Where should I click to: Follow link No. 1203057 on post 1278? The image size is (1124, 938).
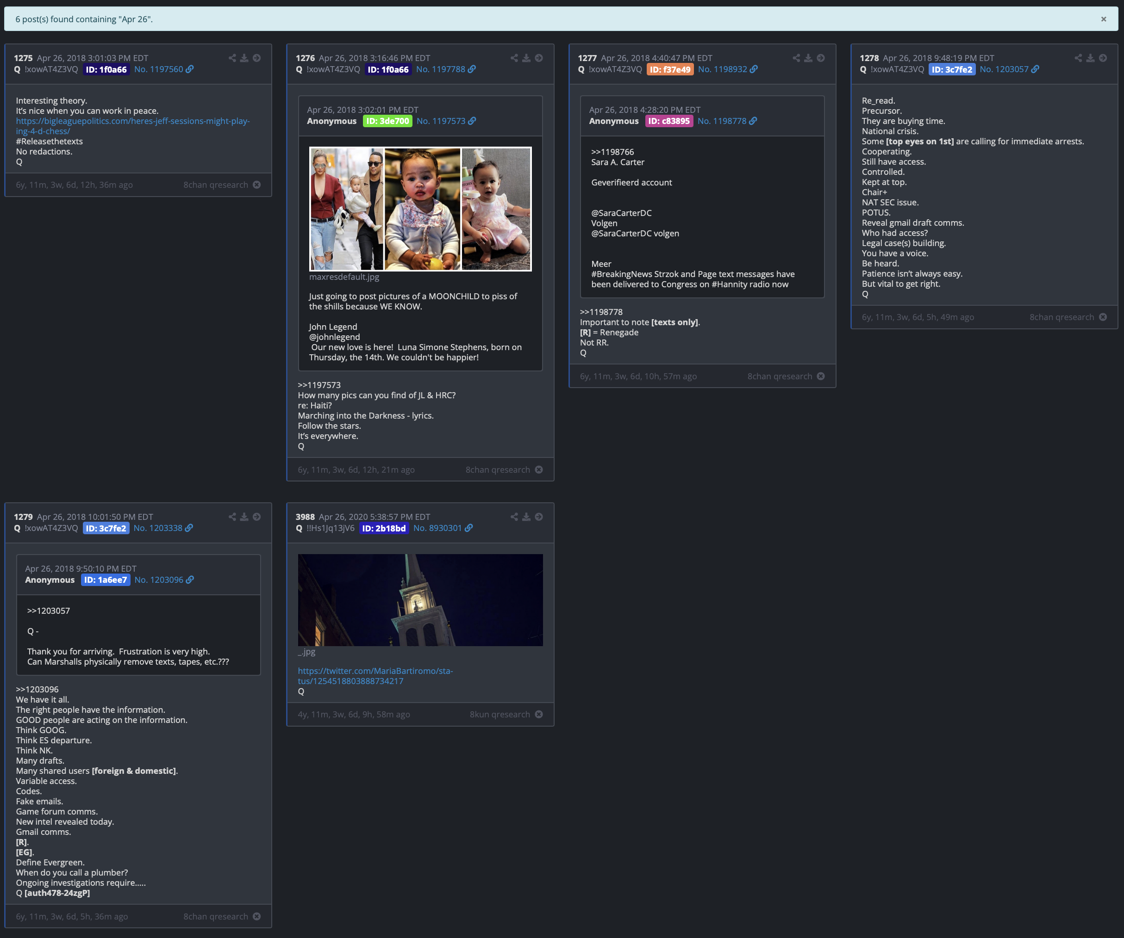tap(1010, 69)
